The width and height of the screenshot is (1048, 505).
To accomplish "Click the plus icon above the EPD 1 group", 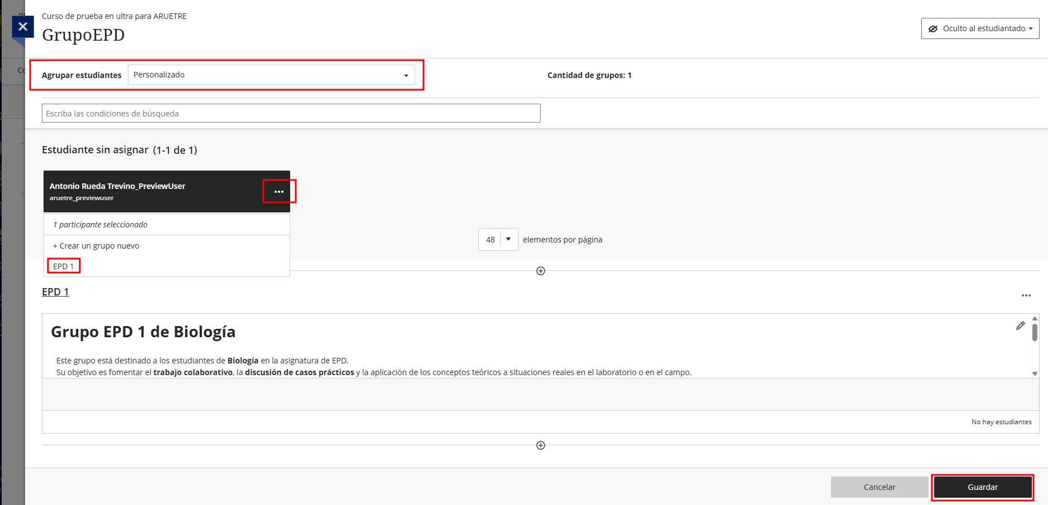I will click(540, 271).
